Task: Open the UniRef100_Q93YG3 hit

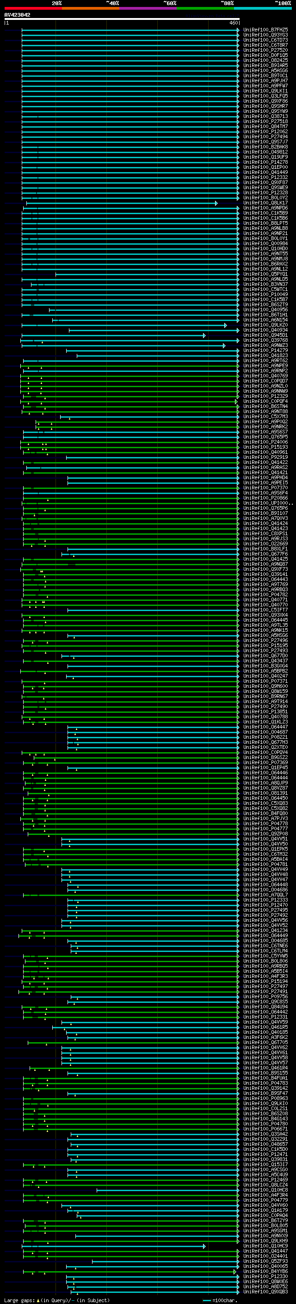Action: click(x=265, y=35)
